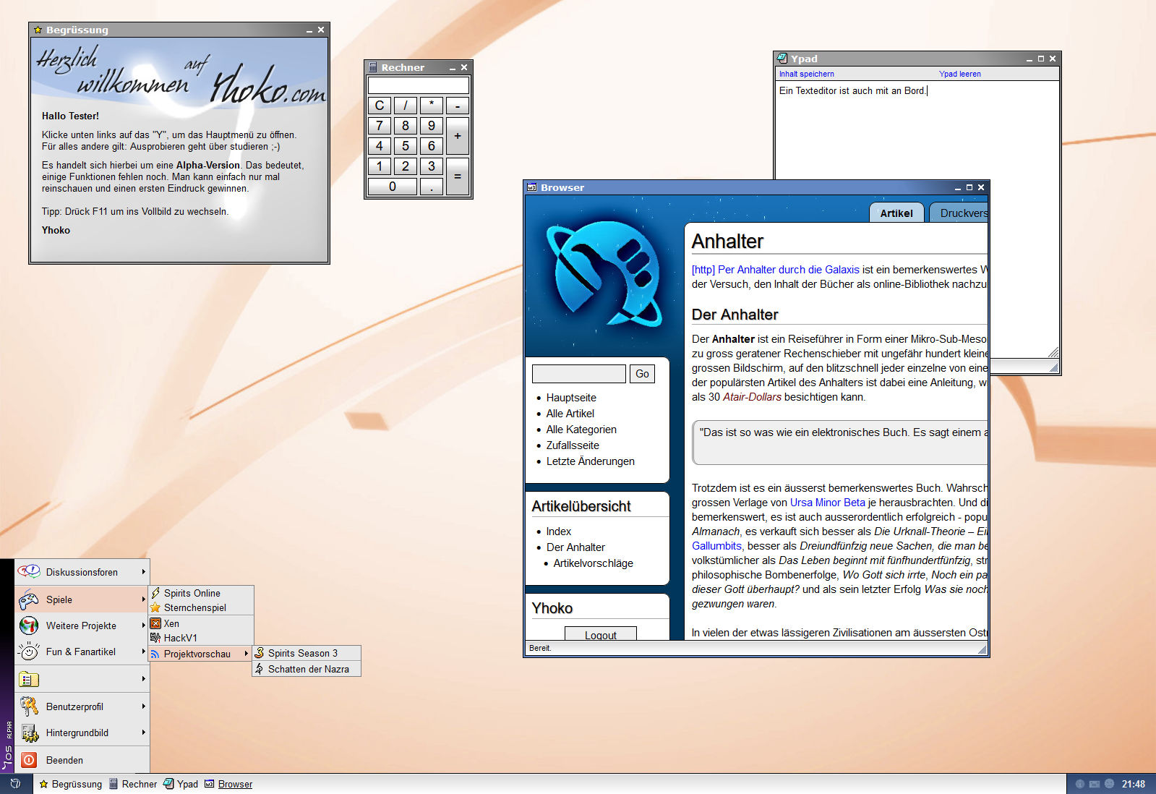Expand the Diskussionsforen submenu arrow
Viewport: 1156px width, 794px height.
tap(143, 572)
